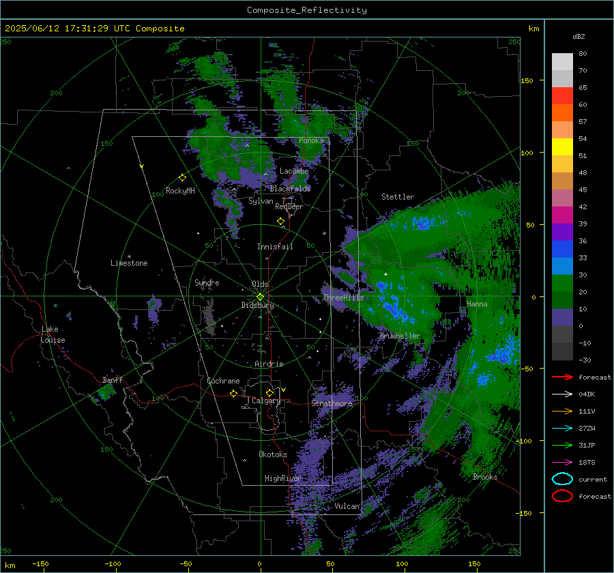This screenshot has width=614, height=573.
Task: Click the Innisfail town label
Action: coord(275,247)
